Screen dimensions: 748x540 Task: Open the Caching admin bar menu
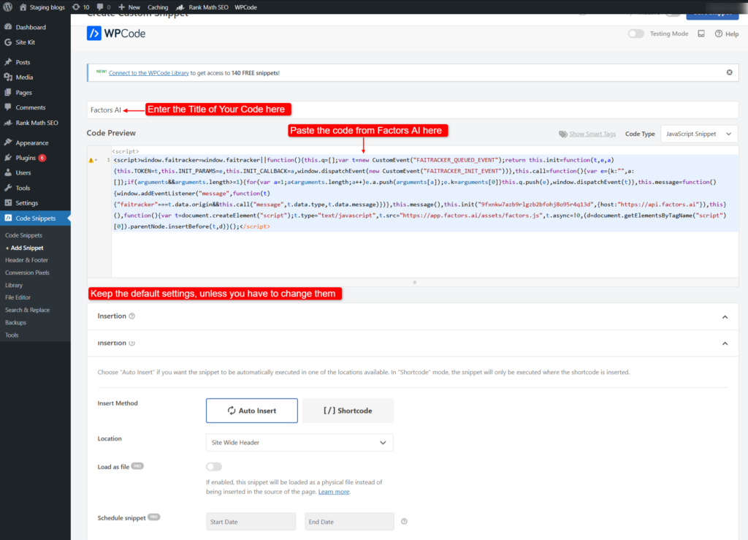[x=158, y=7]
